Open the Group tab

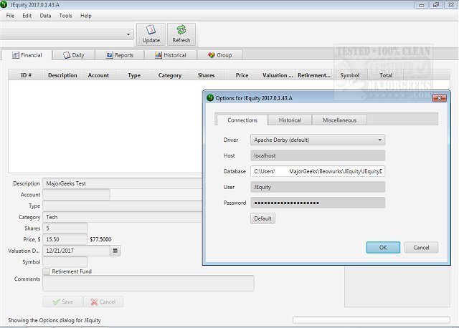coord(219,55)
